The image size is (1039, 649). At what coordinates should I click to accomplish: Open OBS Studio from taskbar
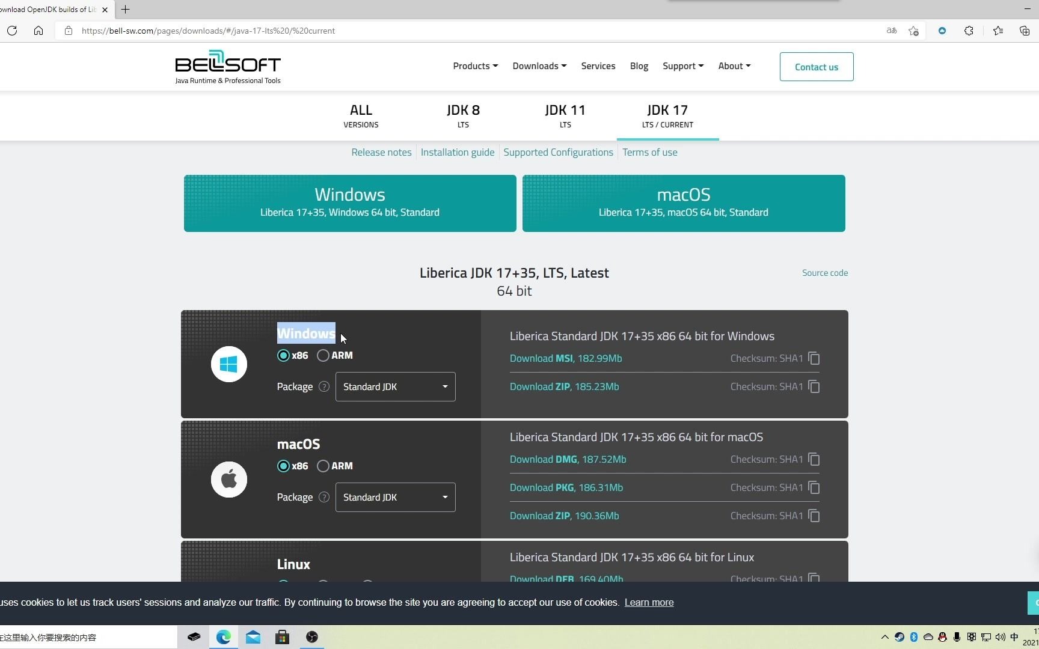pyautogui.click(x=311, y=637)
